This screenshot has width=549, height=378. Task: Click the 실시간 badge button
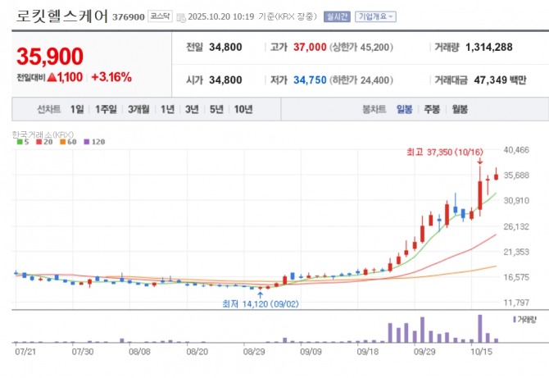(337, 17)
